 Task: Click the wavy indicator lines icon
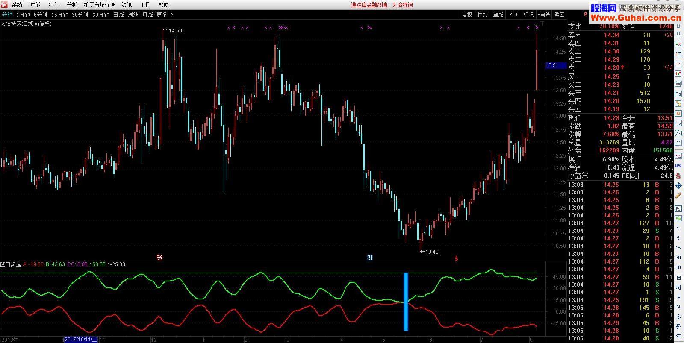pyautogui.click(x=678, y=156)
